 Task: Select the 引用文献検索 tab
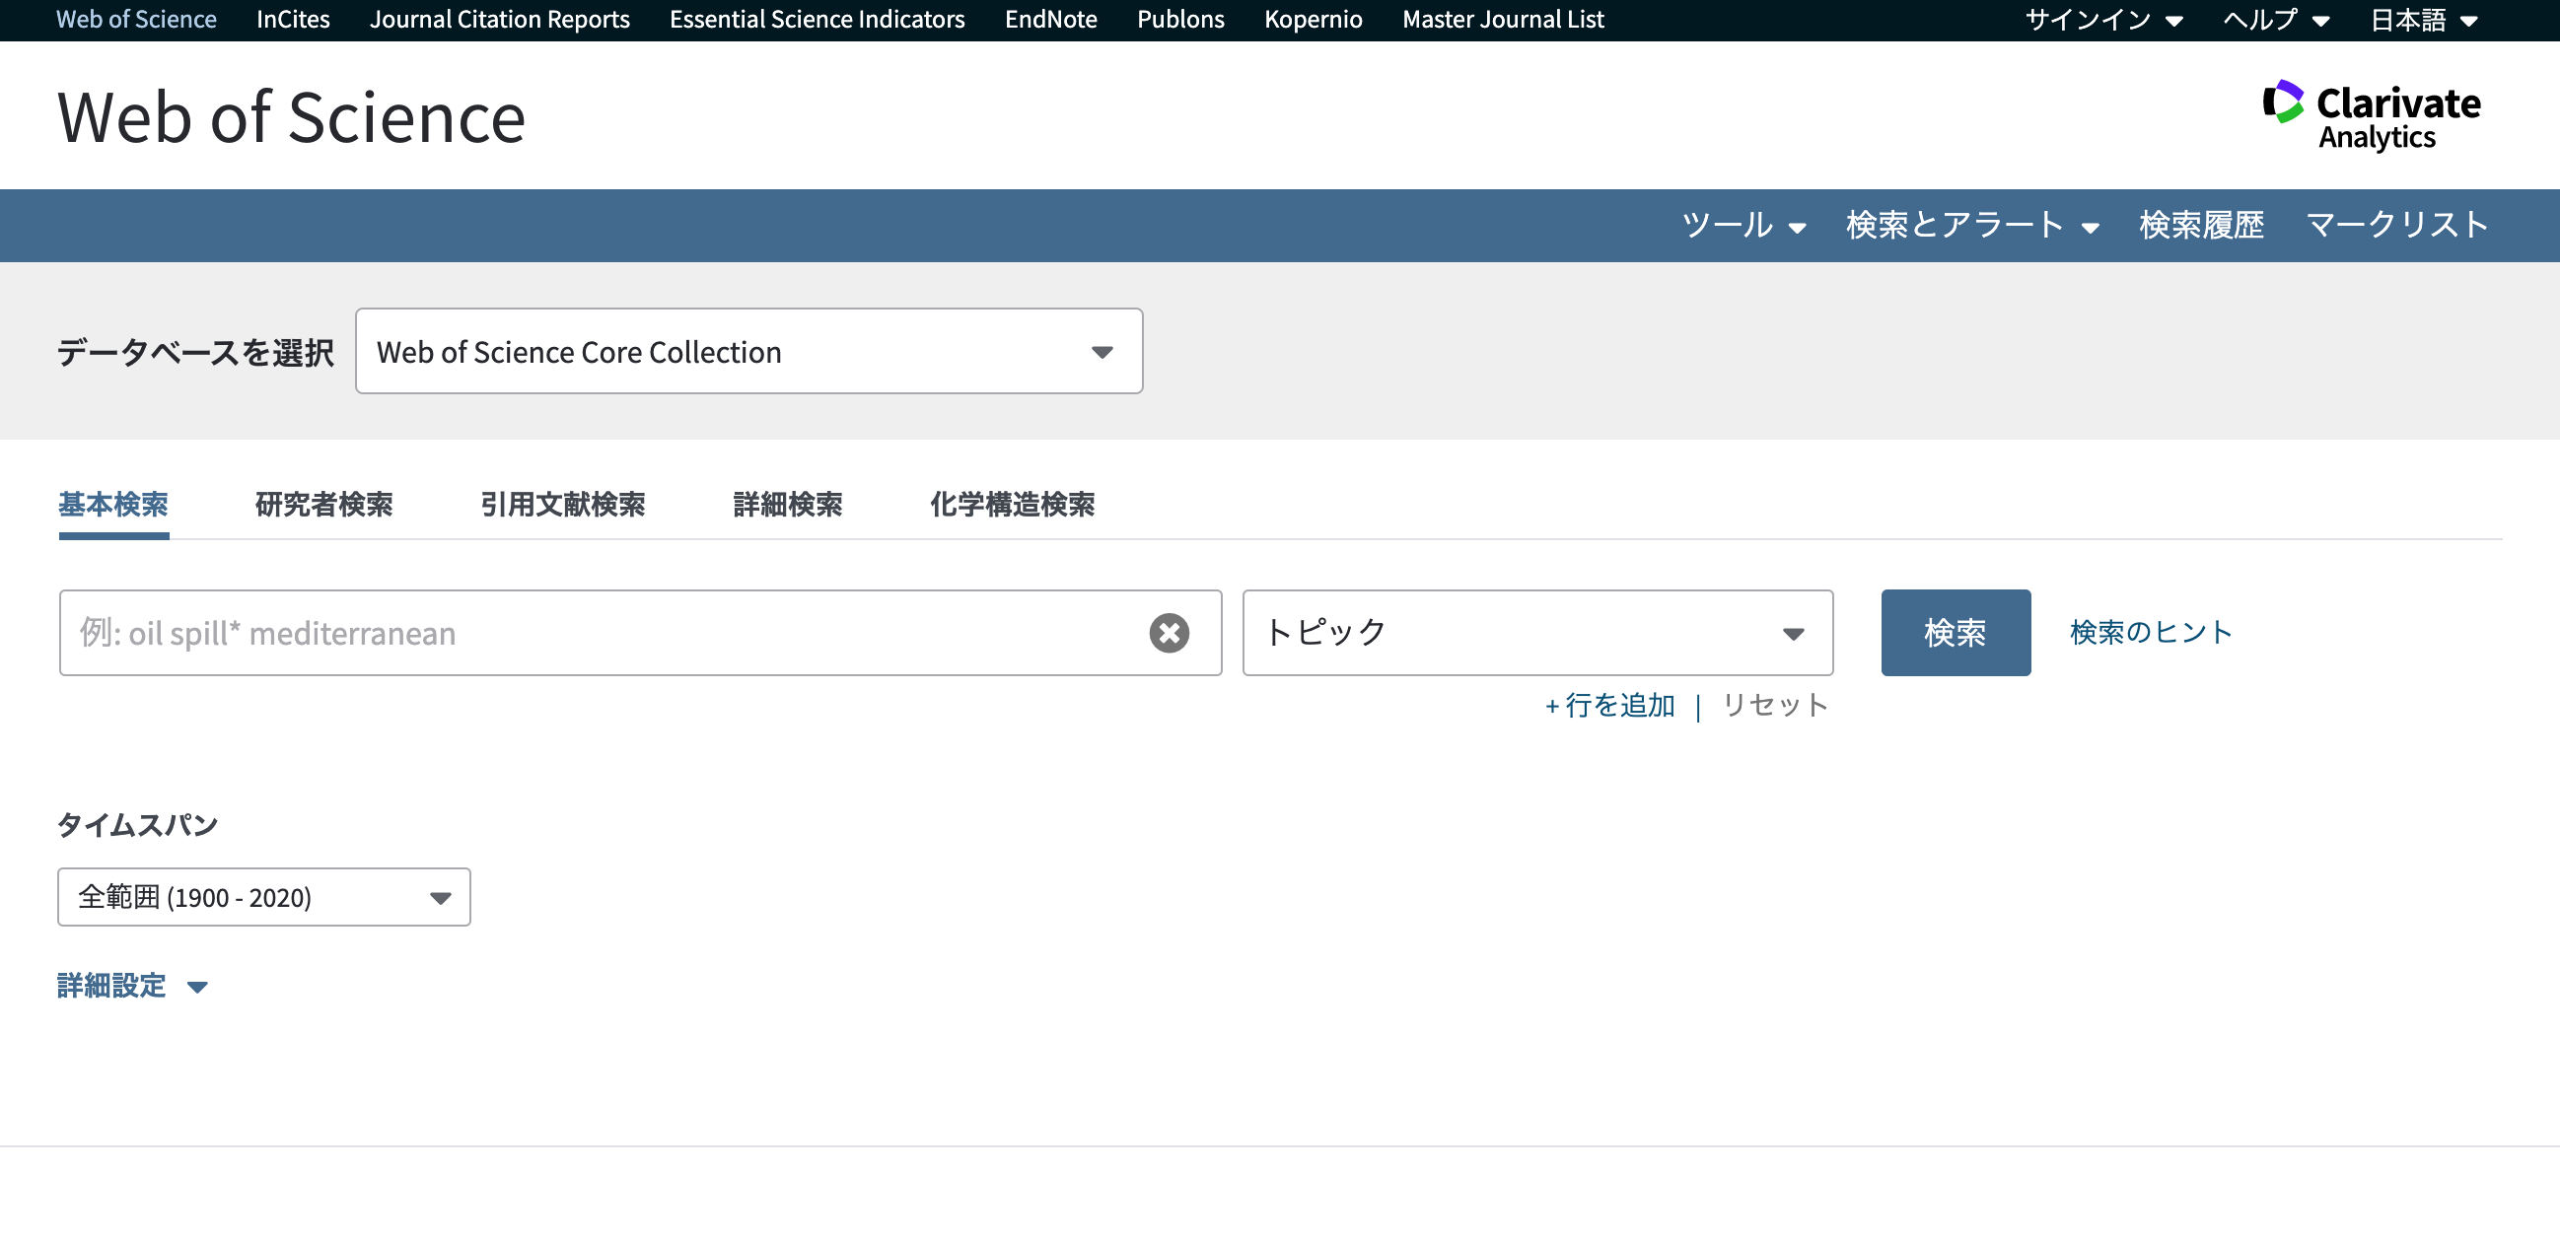pyautogui.click(x=563, y=506)
